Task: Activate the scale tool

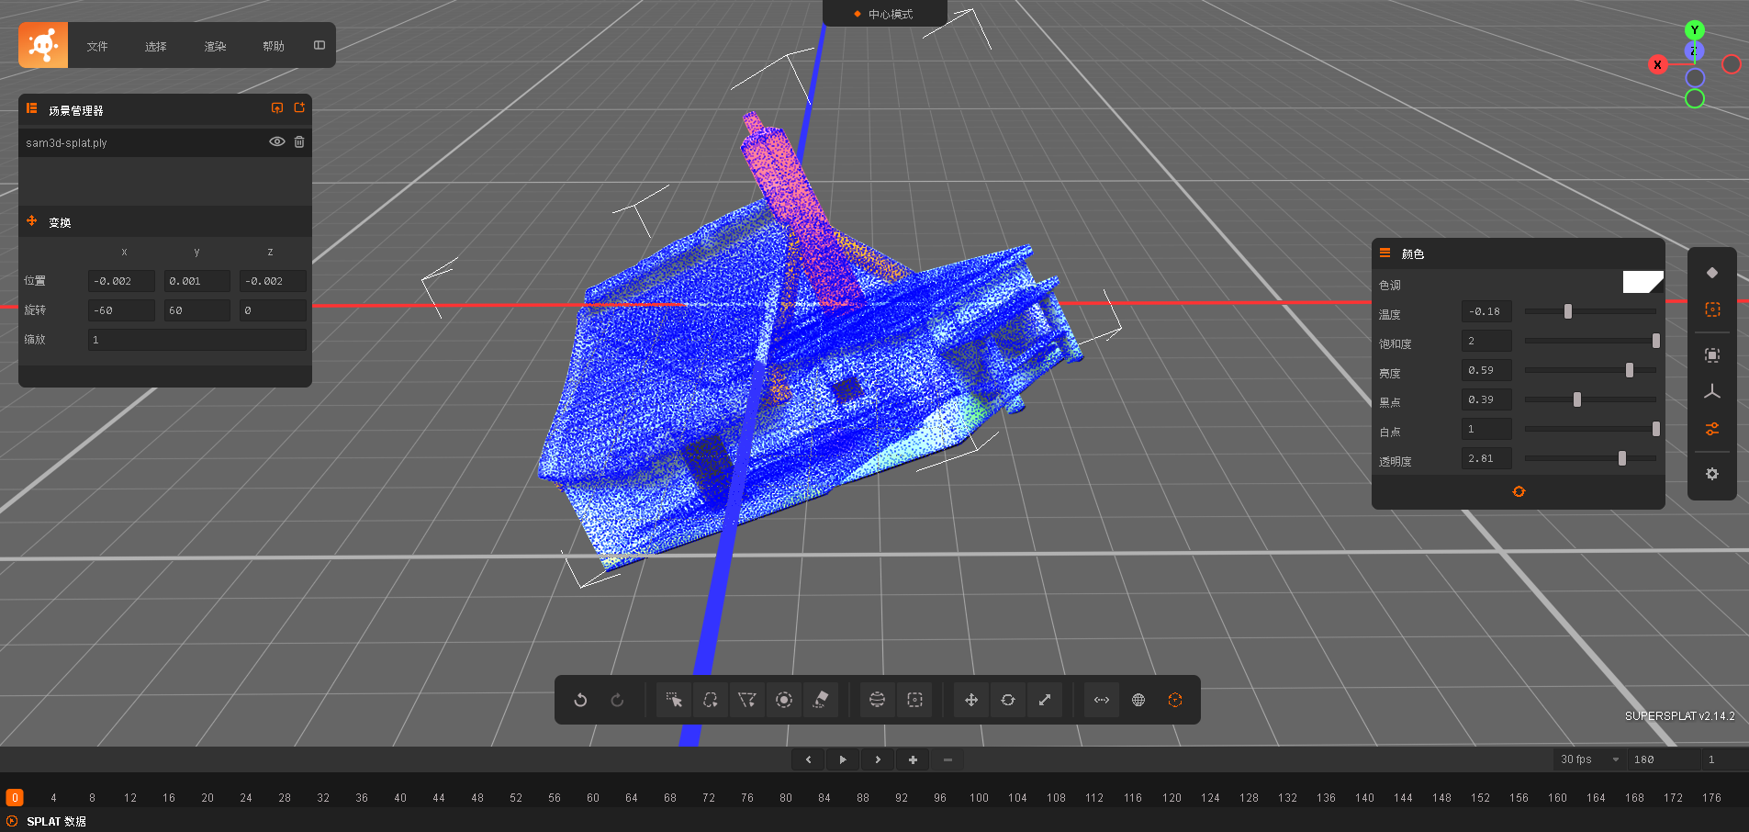Action: [1045, 700]
